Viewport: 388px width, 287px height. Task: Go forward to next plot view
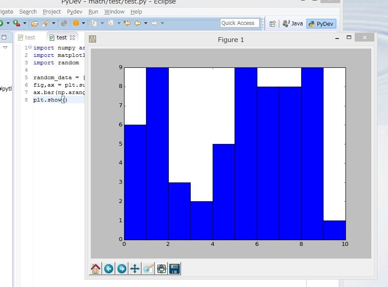pyautogui.click(x=122, y=269)
